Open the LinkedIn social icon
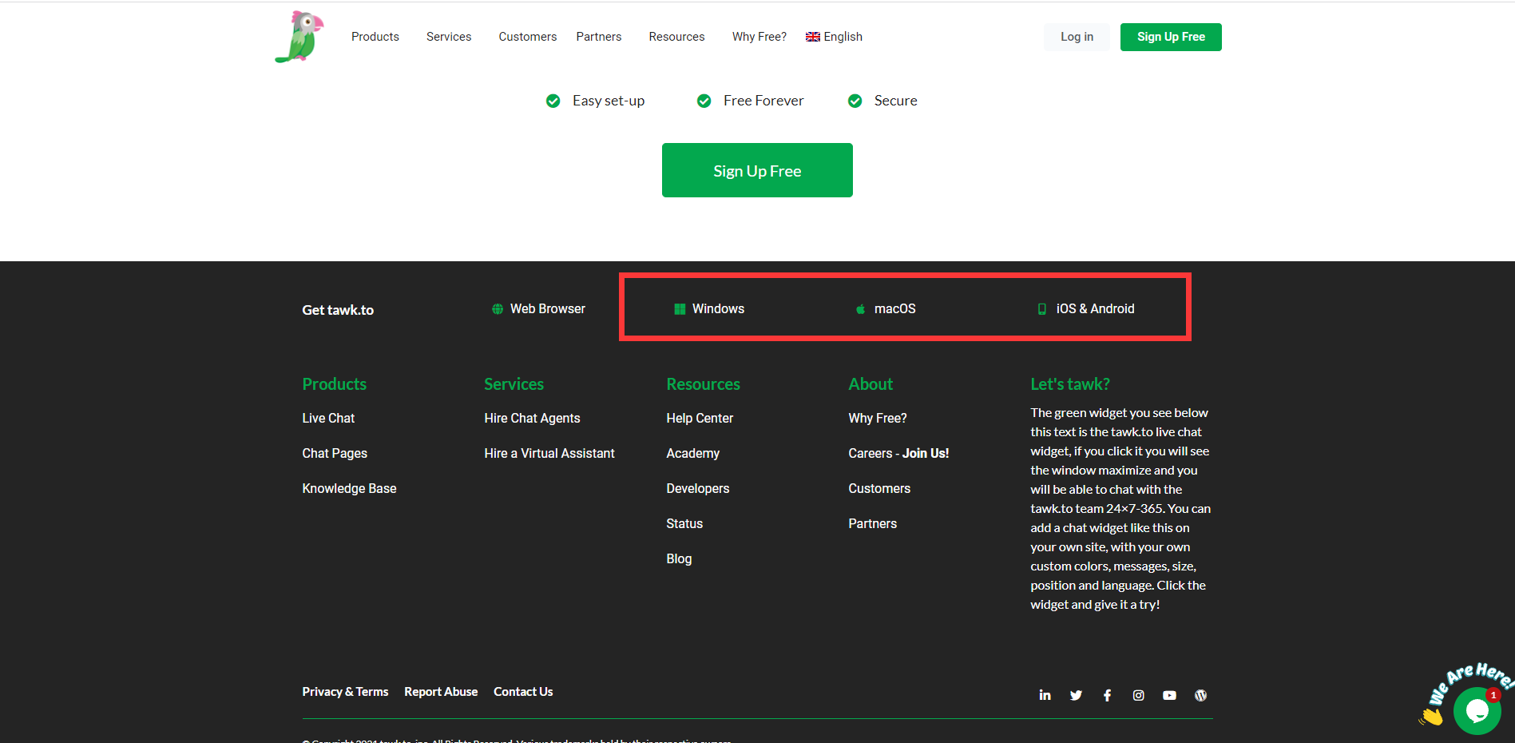The image size is (1515, 743). point(1045,695)
